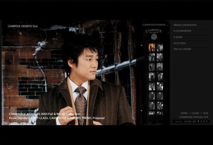Select the highlighted orange thumbnail in first row
Viewport: 213px width, 145px height.
click(x=152, y=48)
